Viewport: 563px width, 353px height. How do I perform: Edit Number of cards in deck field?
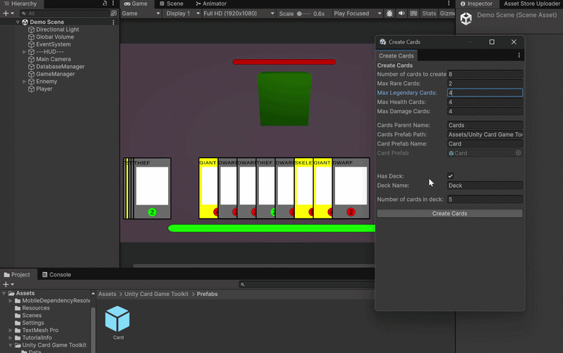[485, 200]
